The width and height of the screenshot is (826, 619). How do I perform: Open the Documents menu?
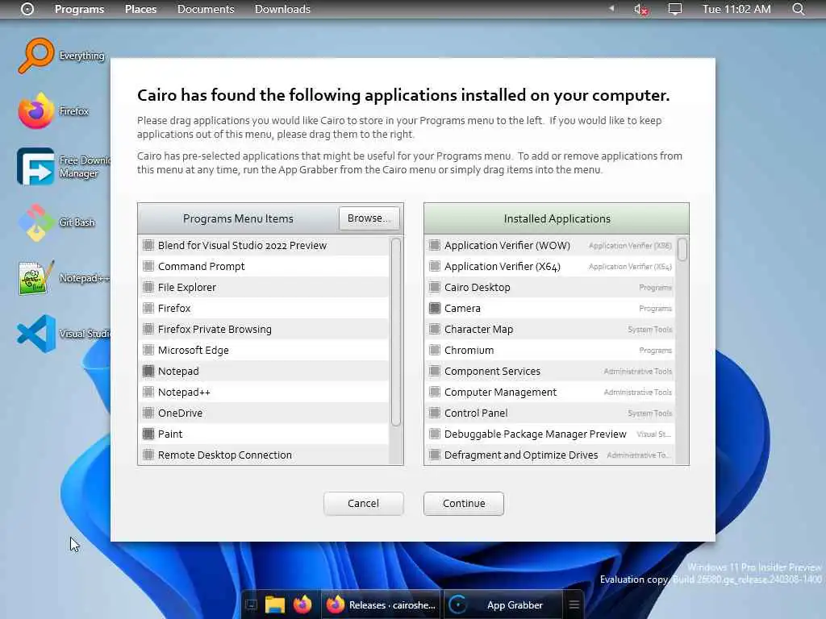(x=206, y=9)
